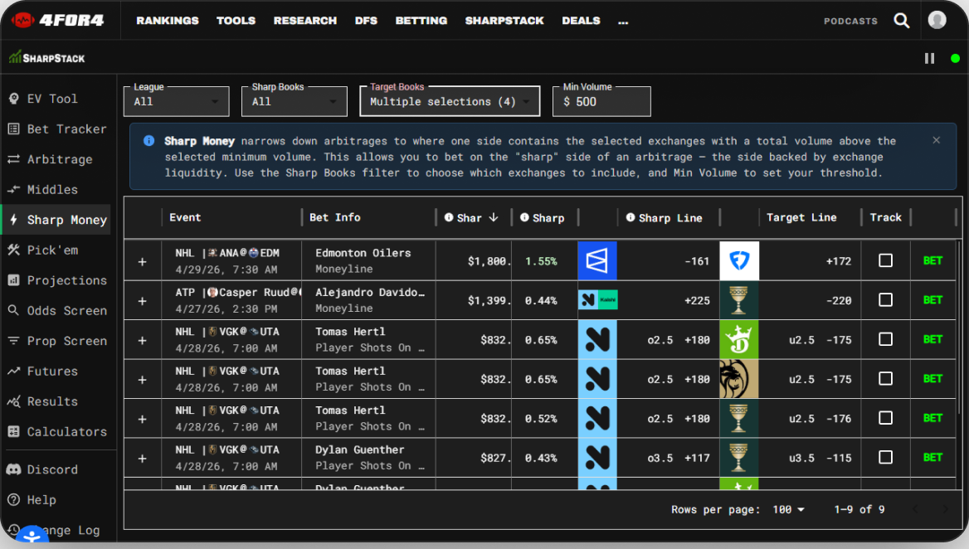The width and height of the screenshot is (969, 549).
Task: Click the BetMGM lion logo
Action: tap(739, 379)
